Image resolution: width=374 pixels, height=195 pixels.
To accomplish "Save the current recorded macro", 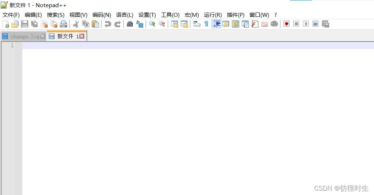I will point(325,24).
